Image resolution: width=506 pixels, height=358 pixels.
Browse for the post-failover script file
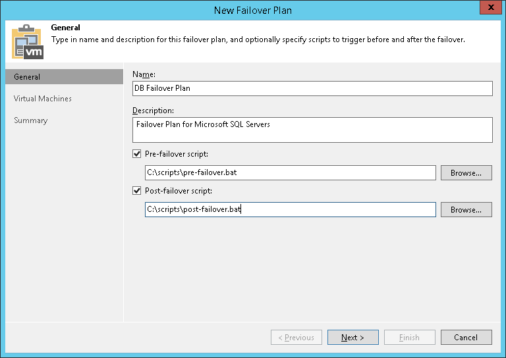(x=466, y=210)
